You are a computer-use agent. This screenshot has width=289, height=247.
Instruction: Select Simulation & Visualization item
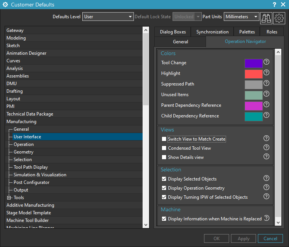pos(77,175)
